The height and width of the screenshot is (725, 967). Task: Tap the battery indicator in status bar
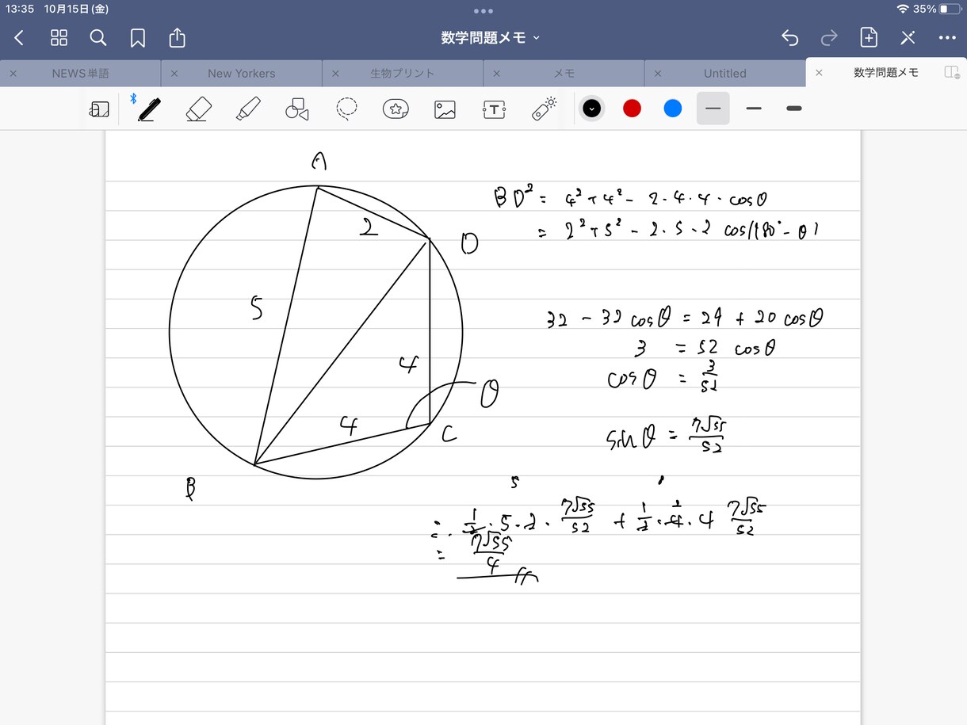pyautogui.click(x=948, y=9)
